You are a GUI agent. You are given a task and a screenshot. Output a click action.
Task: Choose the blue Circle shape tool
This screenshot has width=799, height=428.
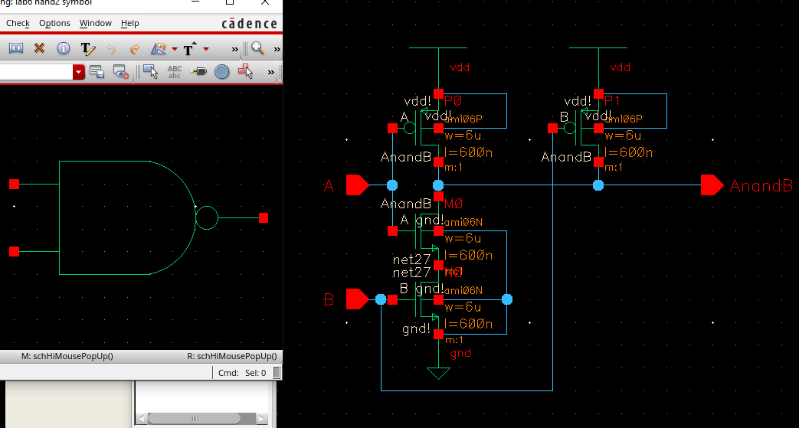point(221,72)
